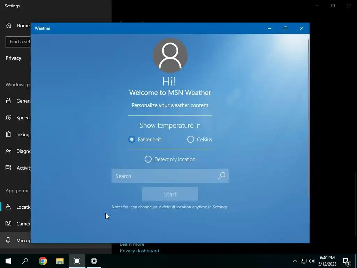The image size is (357, 268).
Task: Restore down the Settings window
Action: click(x=333, y=6)
